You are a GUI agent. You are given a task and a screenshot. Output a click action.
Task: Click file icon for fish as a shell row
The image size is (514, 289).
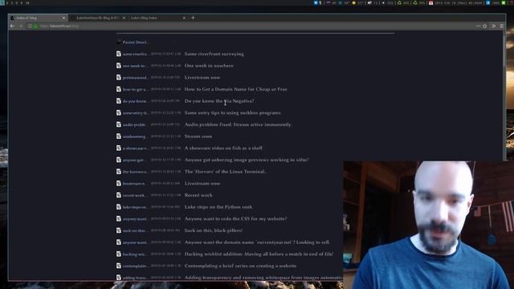coord(119,148)
